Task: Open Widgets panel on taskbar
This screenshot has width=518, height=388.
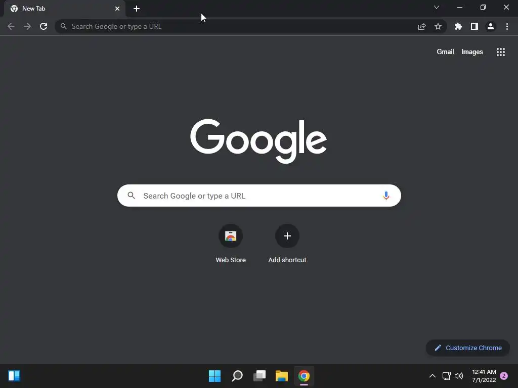Action: point(14,376)
